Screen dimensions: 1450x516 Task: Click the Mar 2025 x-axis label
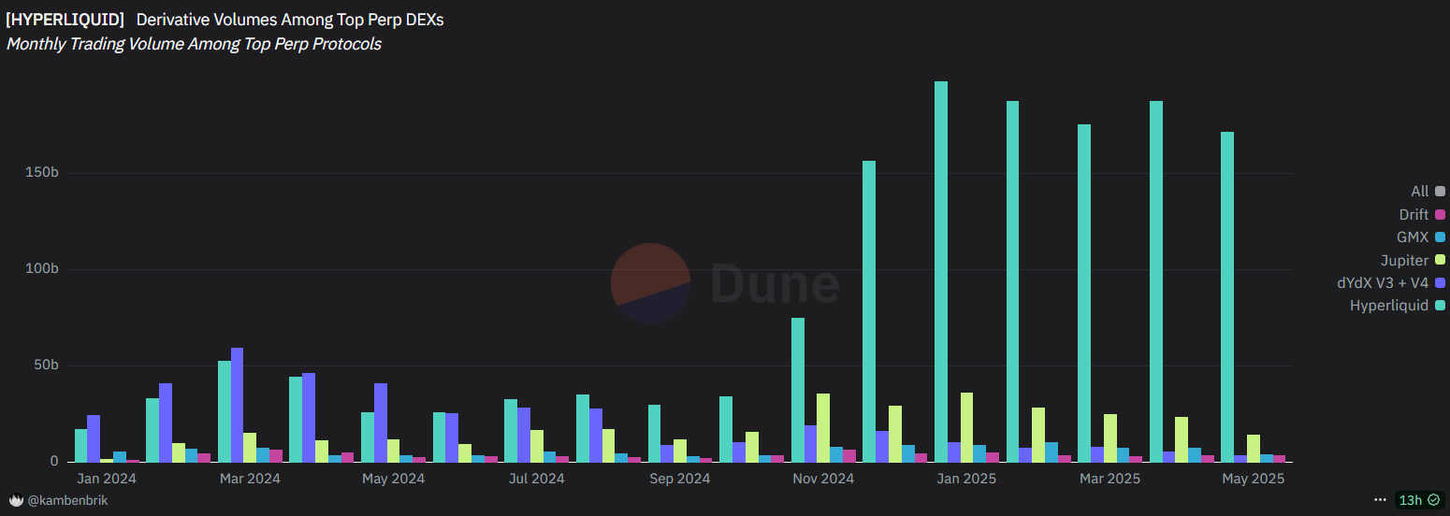[x=1110, y=479]
